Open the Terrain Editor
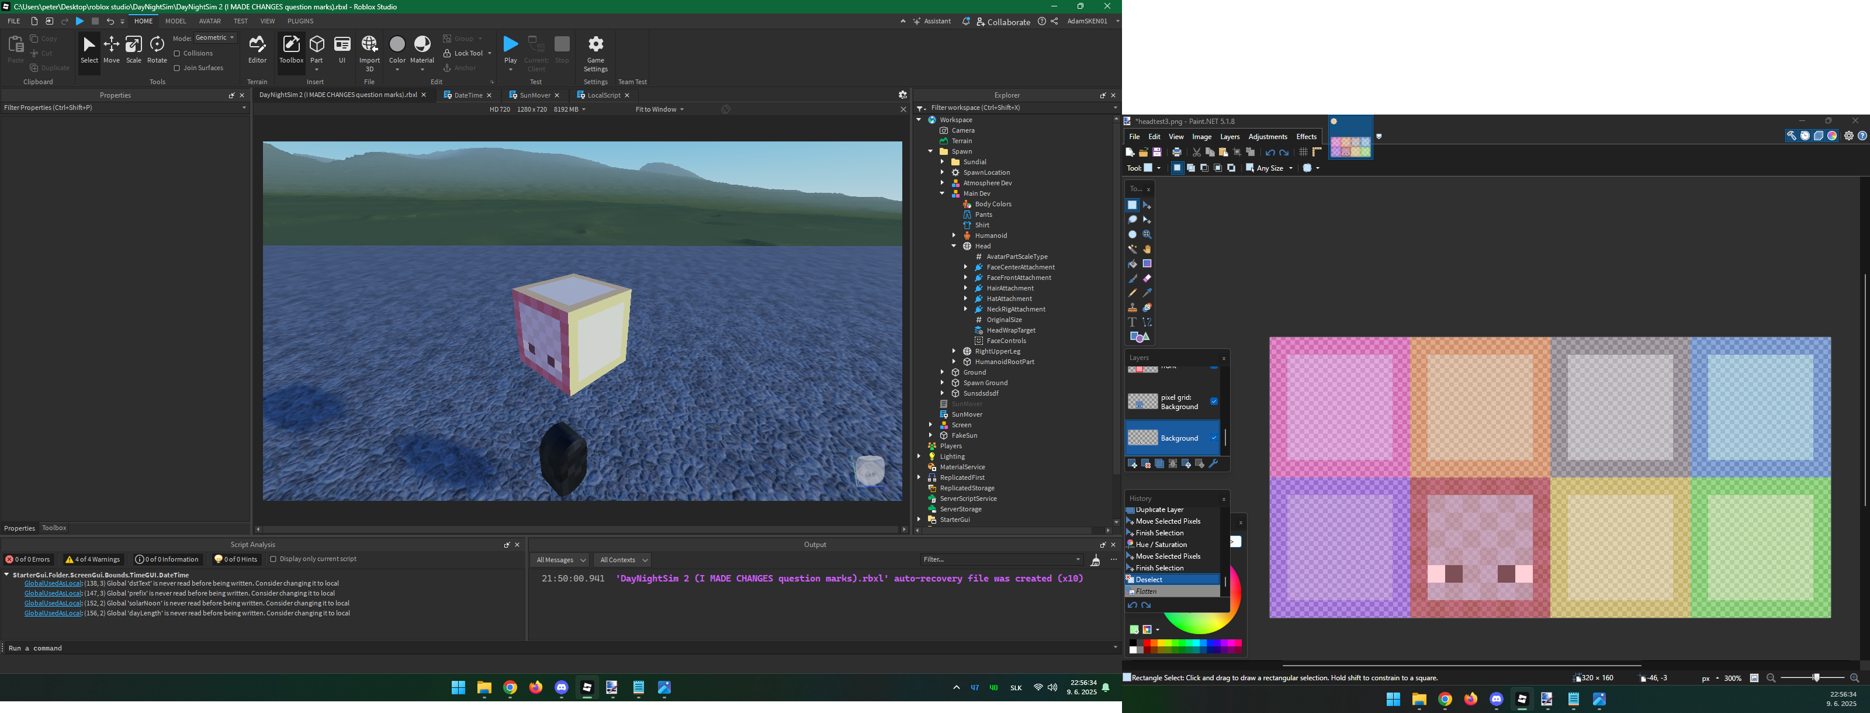 (x=257, y=50)
